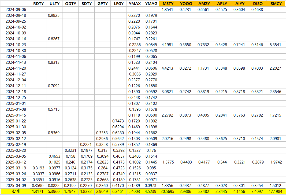Select the YMAG column header cell

coord(151,4)
